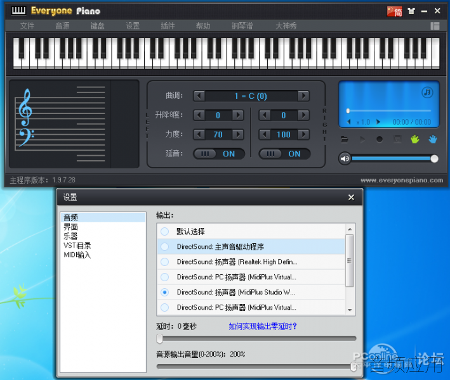Open the 钢琴谱 menu

point(242,26)
